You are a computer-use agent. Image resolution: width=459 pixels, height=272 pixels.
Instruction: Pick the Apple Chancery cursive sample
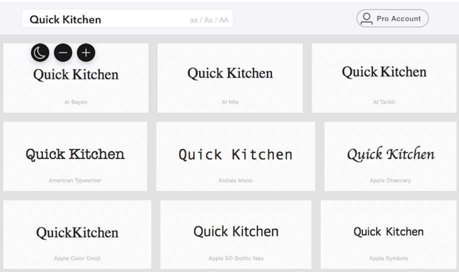click(390, 154)
